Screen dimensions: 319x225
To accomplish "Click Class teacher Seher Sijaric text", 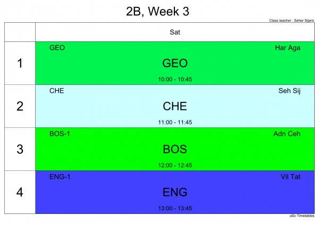I will (292, 21).
